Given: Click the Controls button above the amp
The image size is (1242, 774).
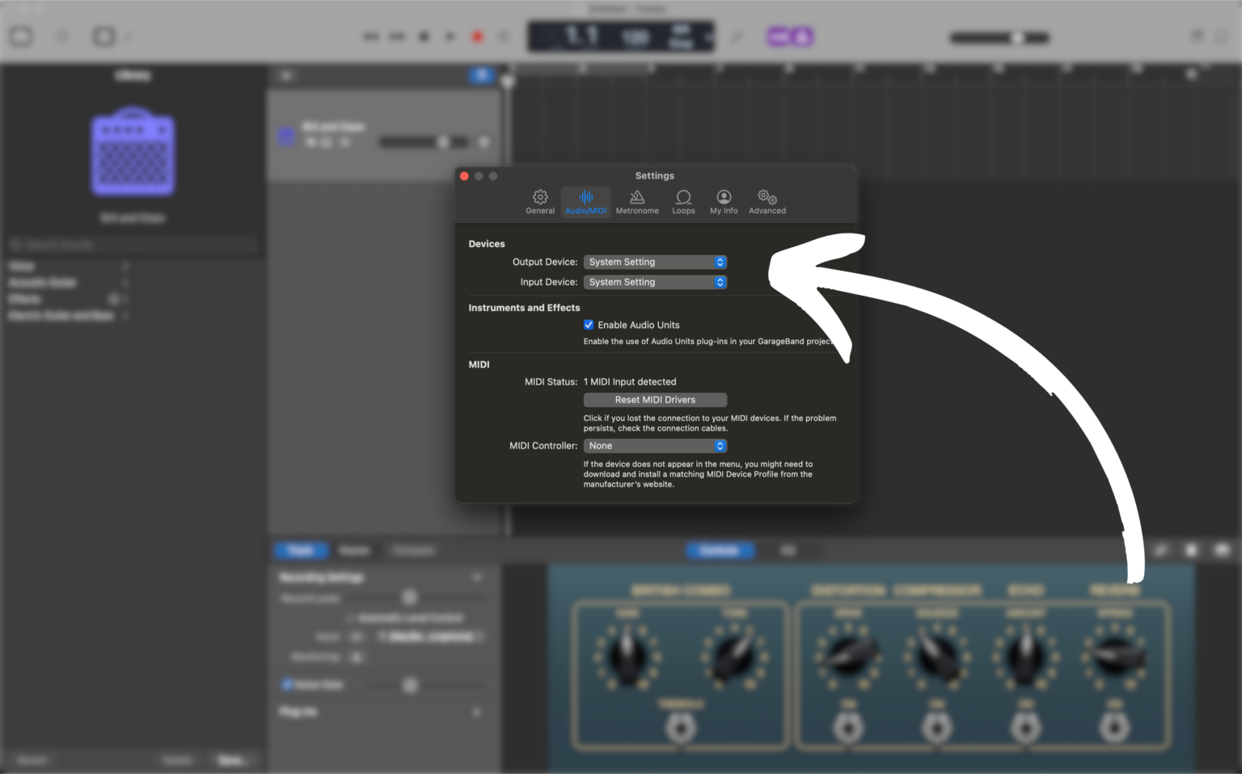Looking at the screenshot, I should point(719,550).
